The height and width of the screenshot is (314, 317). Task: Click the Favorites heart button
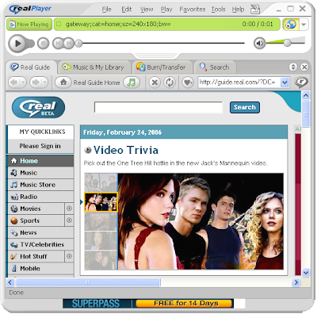(x=188, y=82)
